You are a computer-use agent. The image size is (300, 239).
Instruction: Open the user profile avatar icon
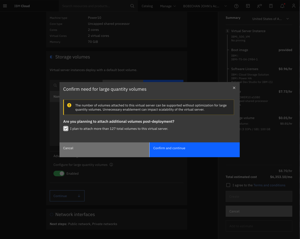click(x=294, y=6)
